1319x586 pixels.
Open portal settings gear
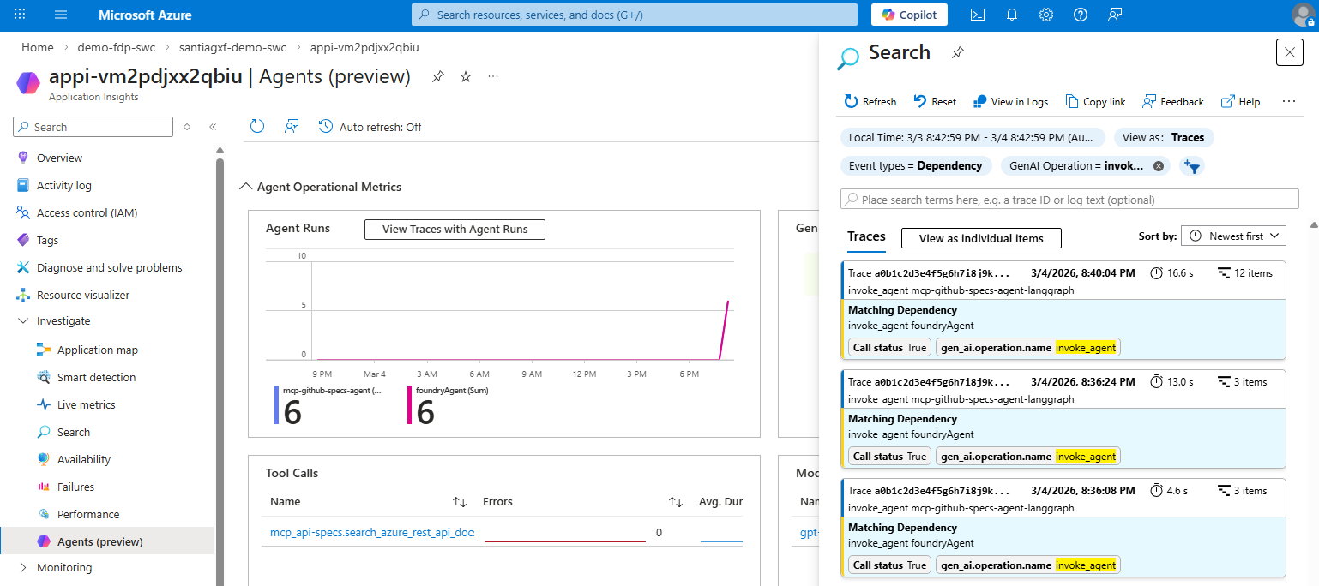(x=1046, y=15)
